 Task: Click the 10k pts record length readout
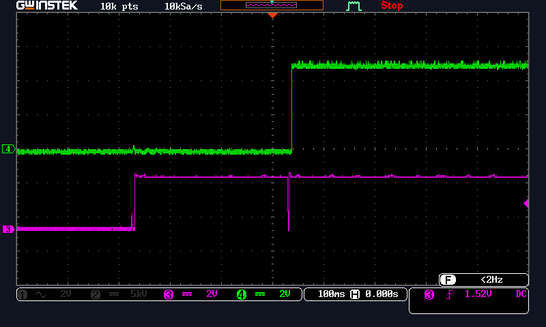click(x=119, y=6)
